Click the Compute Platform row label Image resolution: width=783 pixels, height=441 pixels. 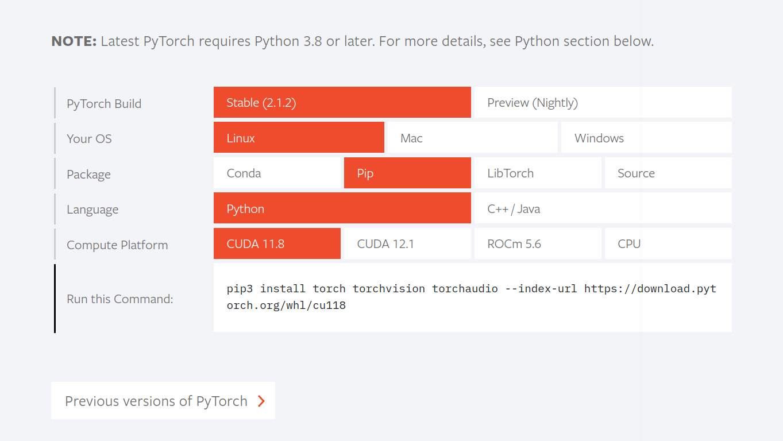117,245
